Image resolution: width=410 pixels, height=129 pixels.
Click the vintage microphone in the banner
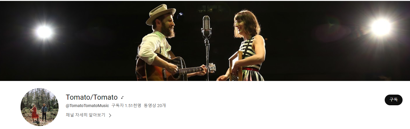click(x=206, y=27)
